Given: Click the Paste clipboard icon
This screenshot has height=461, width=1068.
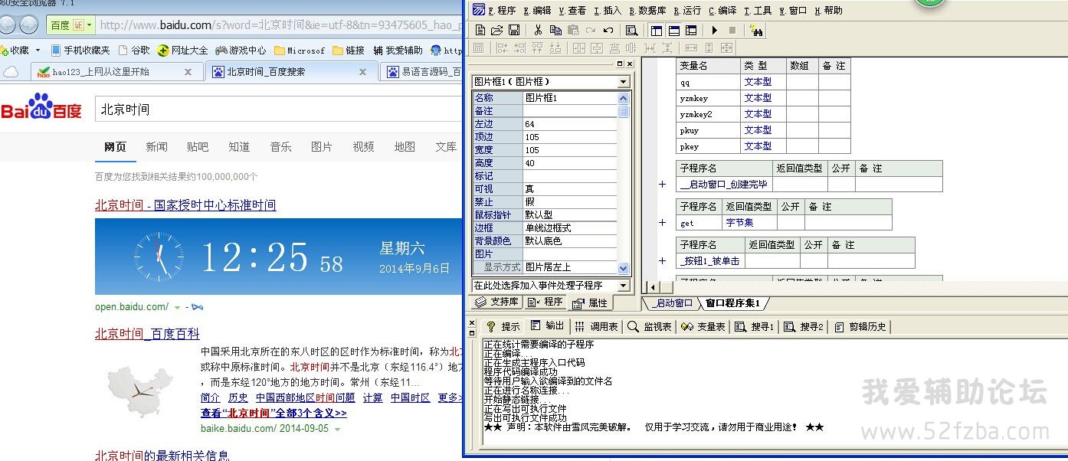Looking at the screenshot, I should (x=572, y=31).
